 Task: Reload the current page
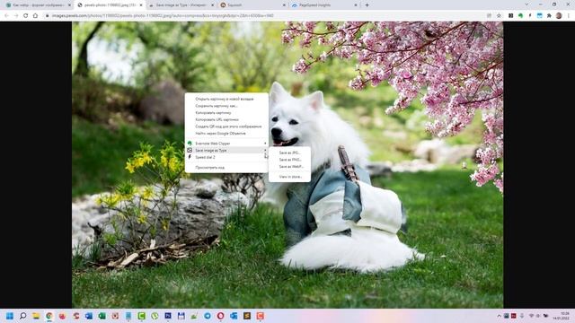26,16
